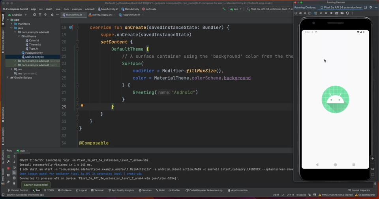Viewport: 379px width, 199px height.
Task: Open Project panel settings gear
Action: [x=52, y=15]
